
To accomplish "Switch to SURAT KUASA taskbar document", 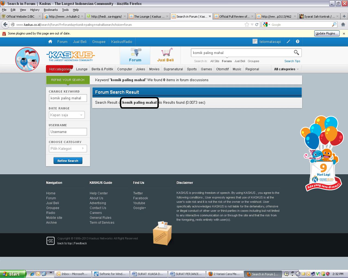I will (x=148, y=274).
